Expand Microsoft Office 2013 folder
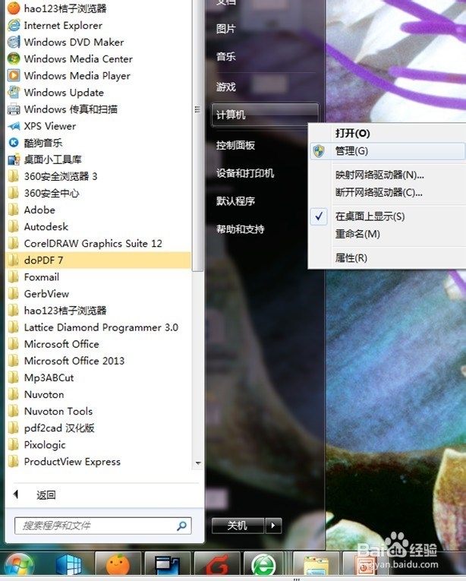The width and height of the screenshot is (466, 581). 99,361
